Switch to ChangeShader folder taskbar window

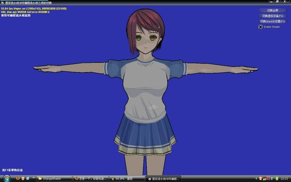(54, 179)
